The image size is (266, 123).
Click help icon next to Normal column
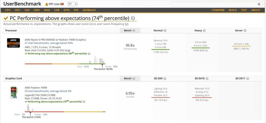[x=165, y=31]
